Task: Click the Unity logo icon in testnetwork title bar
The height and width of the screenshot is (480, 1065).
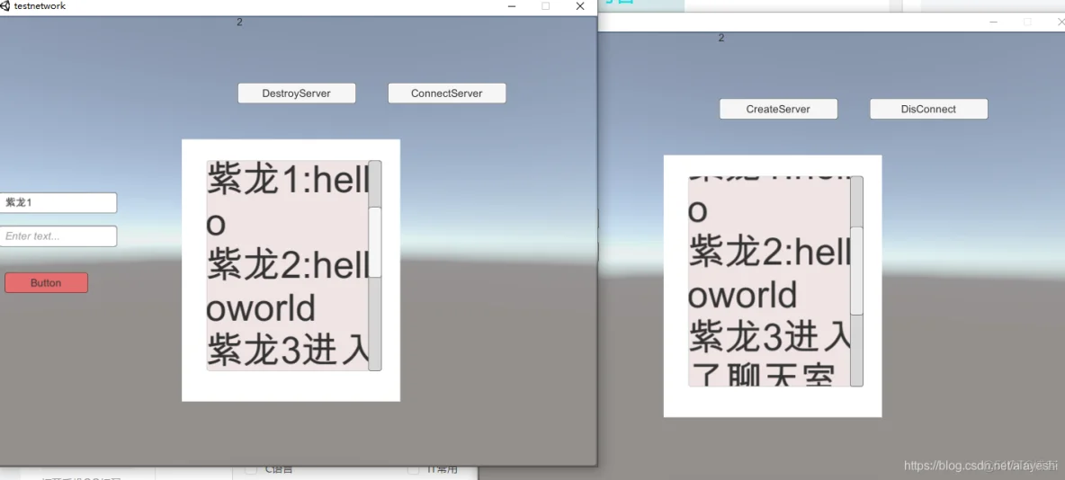Action: point(5,6)
